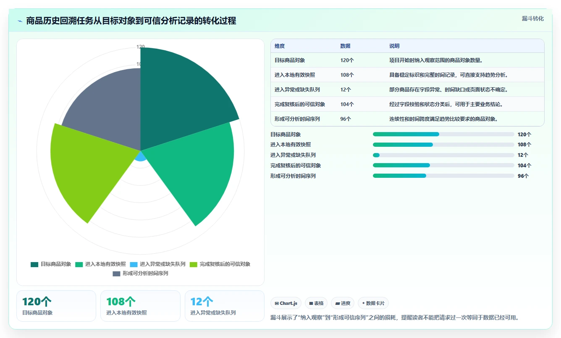Click the small blue center chart segment

coord(141,156)
